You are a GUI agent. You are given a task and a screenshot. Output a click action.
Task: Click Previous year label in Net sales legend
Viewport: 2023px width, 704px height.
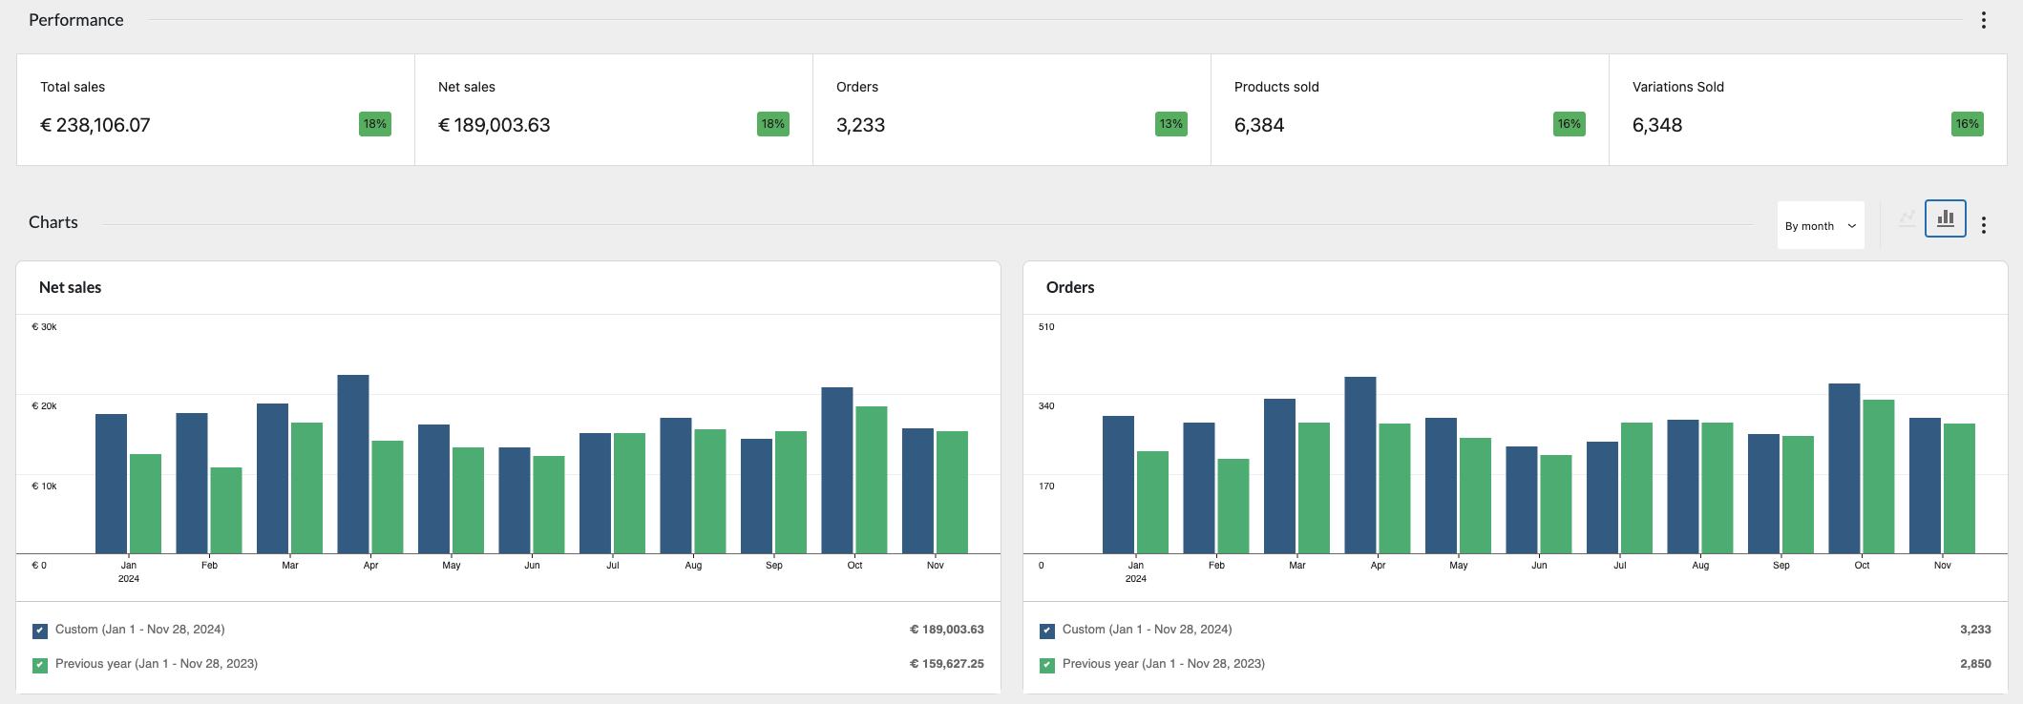pyautogui.click(x=157, y=664)
